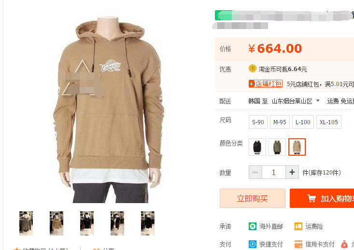
Task: Open the delivery region dropdown 山东烟台莱山区
Action: [296, 101]
